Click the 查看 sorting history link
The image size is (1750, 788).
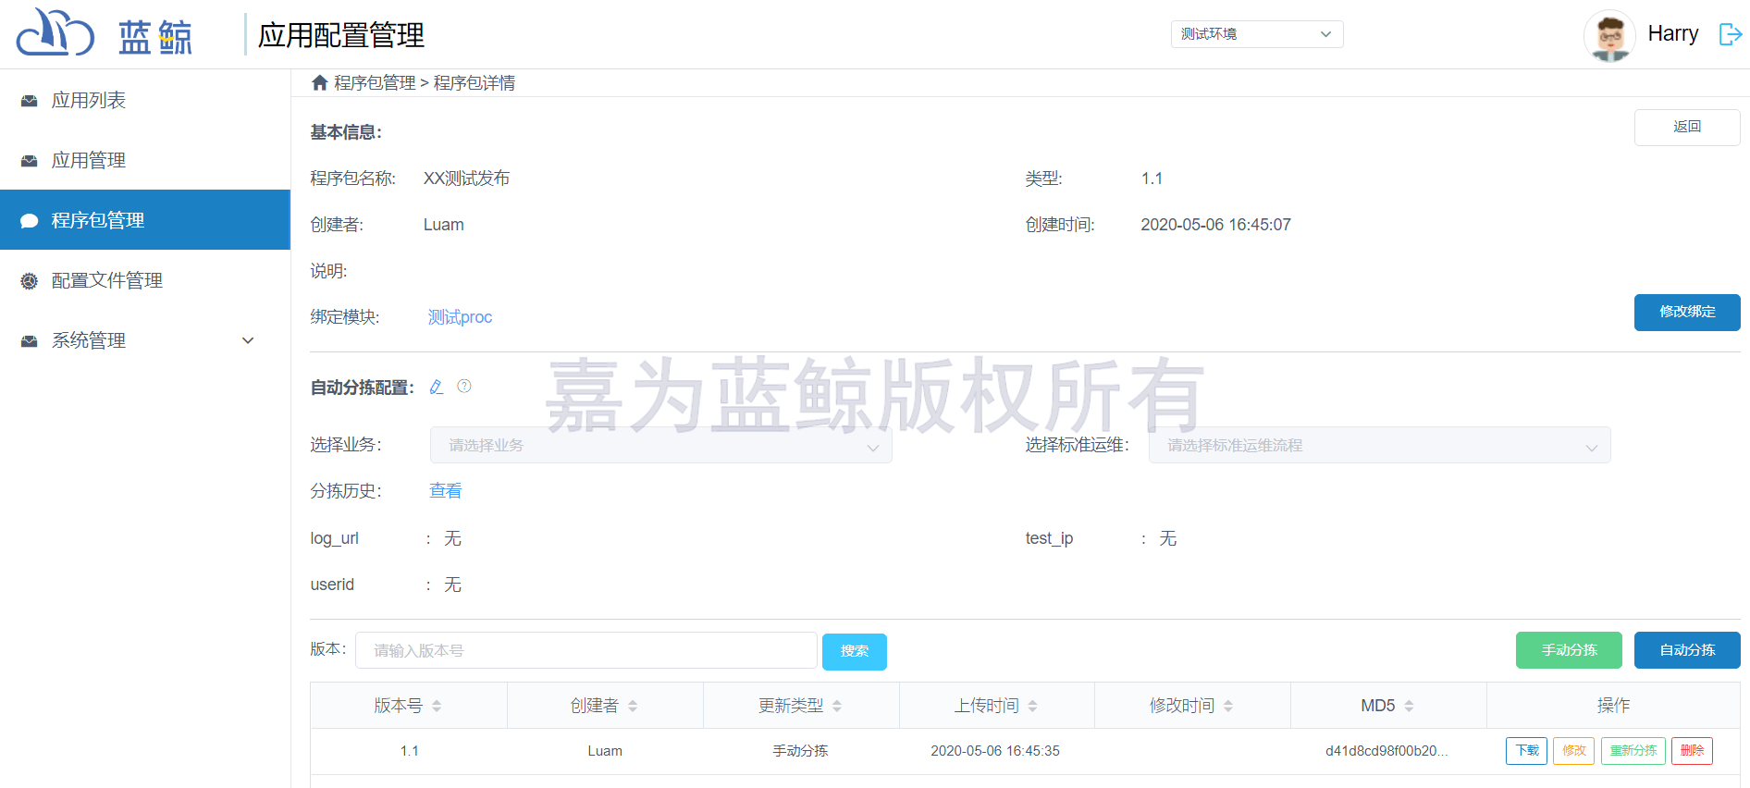tap(445, 491)
